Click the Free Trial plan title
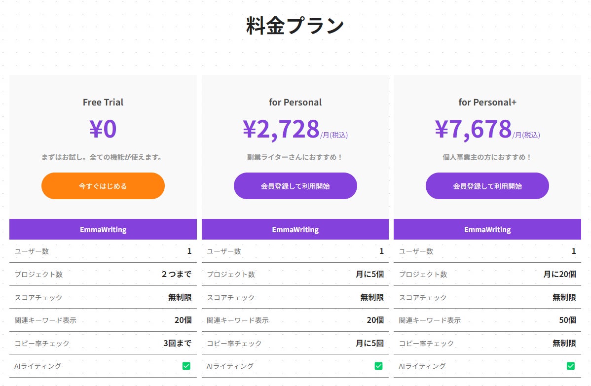Image resolution: width=591 pixels, height=386 pixels. coord(103,102)
